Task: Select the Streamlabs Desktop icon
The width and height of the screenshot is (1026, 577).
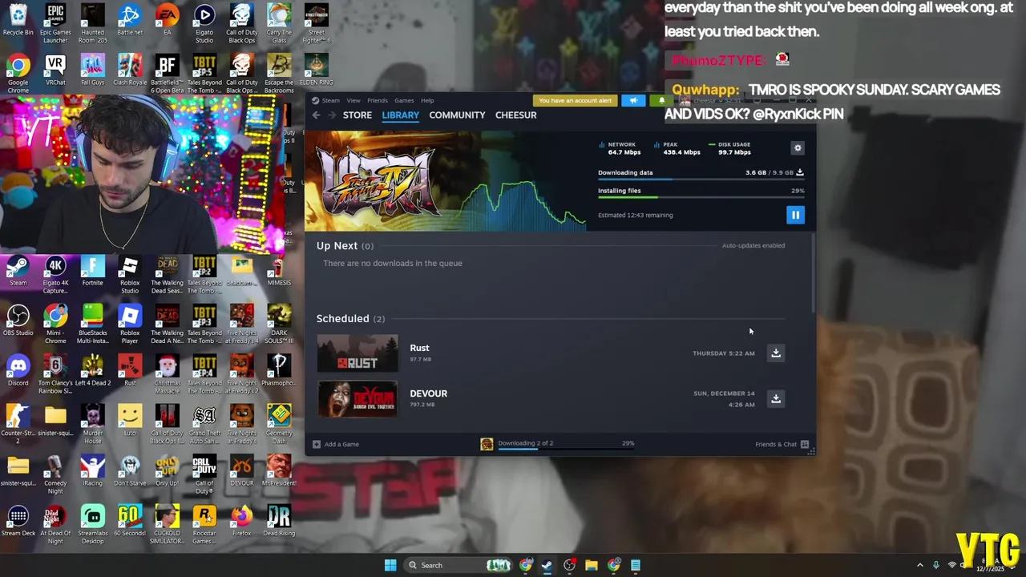Action: pyautogui.click(x=92, y=525)
